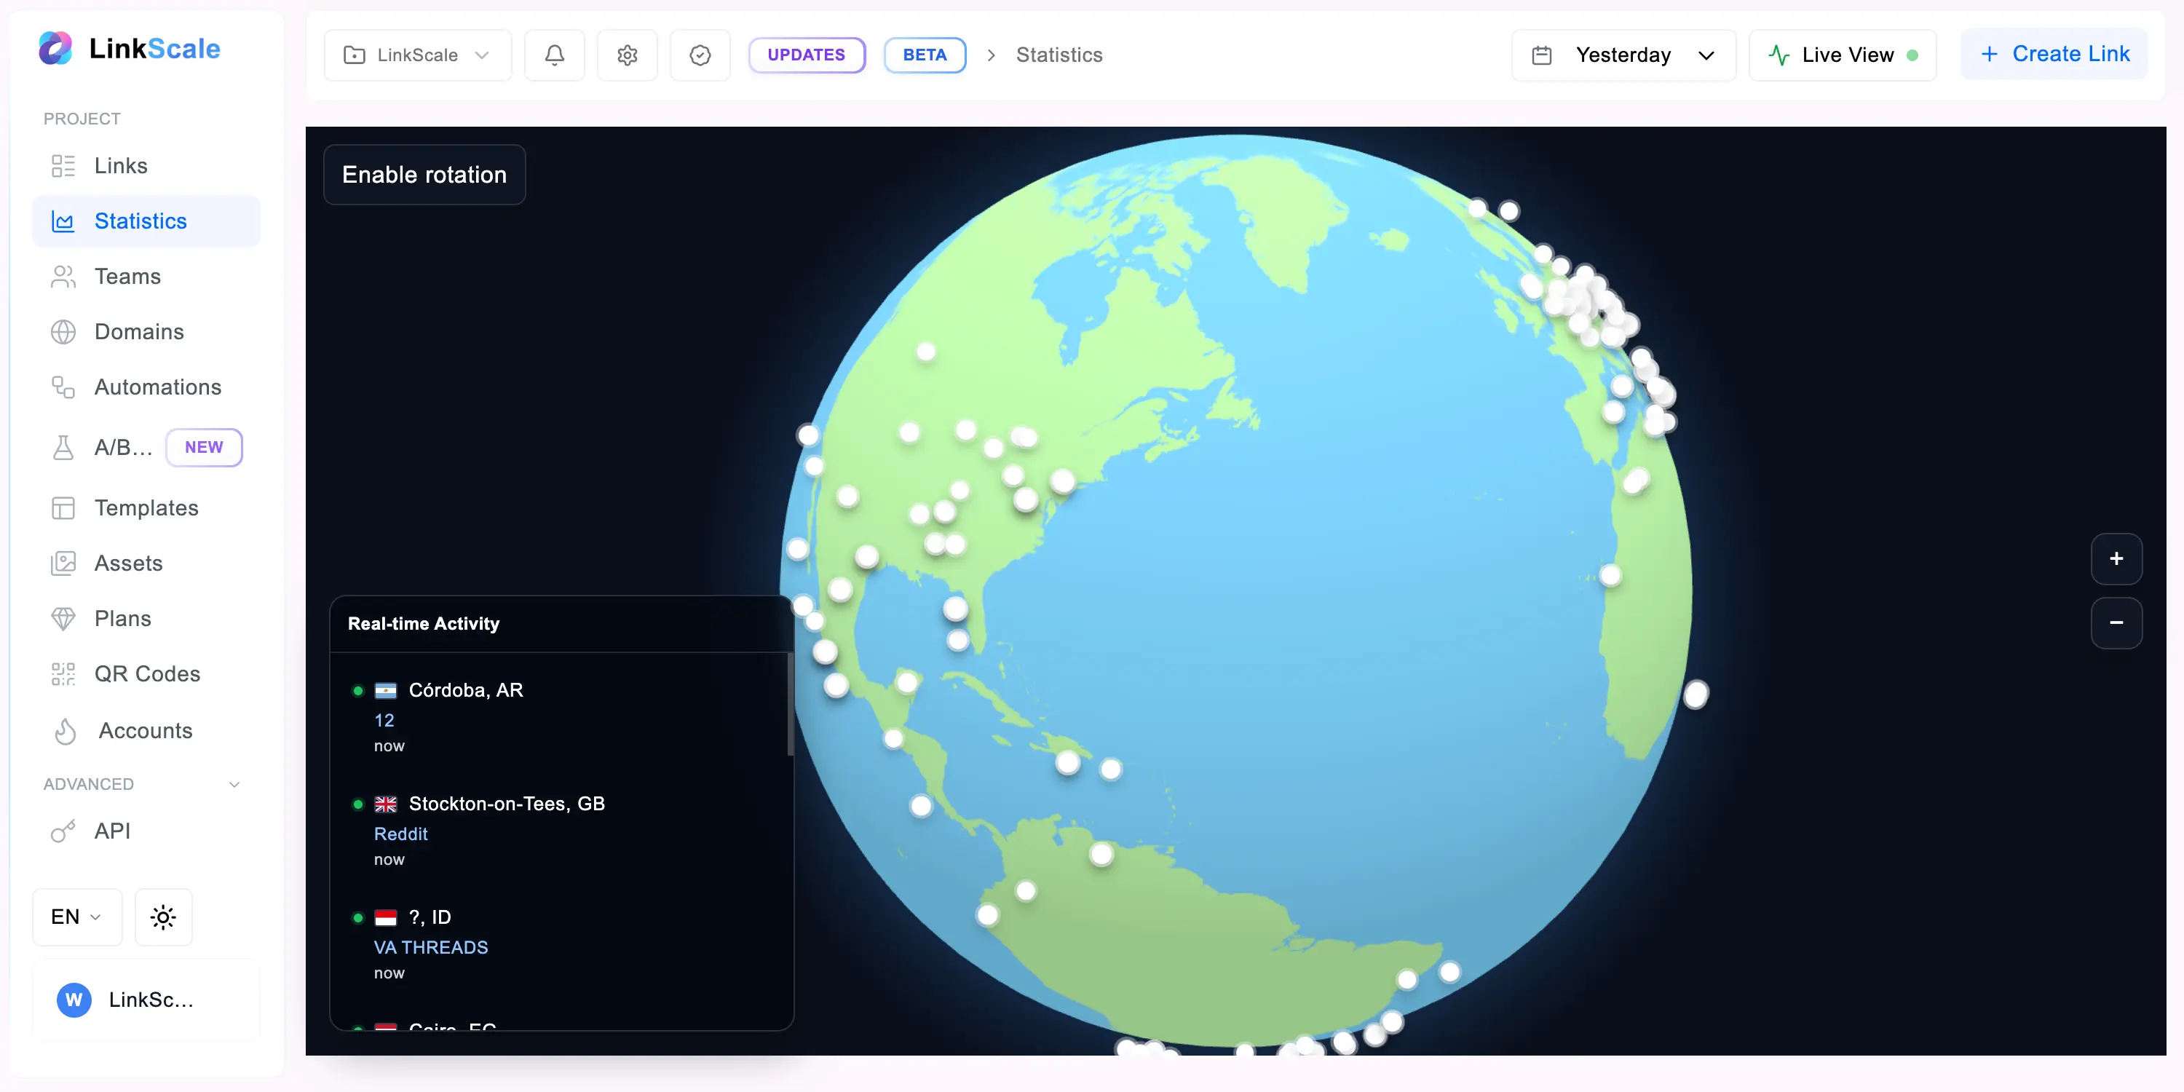The width and height of the screenshot is (2184, 1092).
Task: Open the Assets library
Action: (x=128, y=563)
